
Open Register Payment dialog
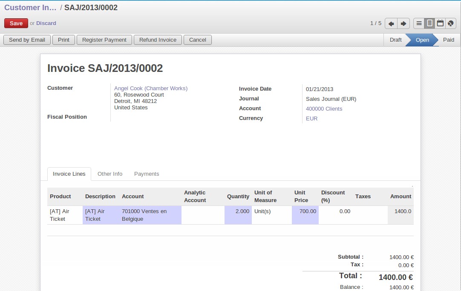104,40
